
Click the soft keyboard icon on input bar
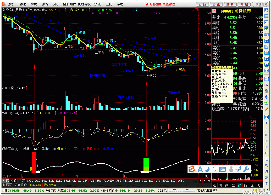(x=222, y=169)
